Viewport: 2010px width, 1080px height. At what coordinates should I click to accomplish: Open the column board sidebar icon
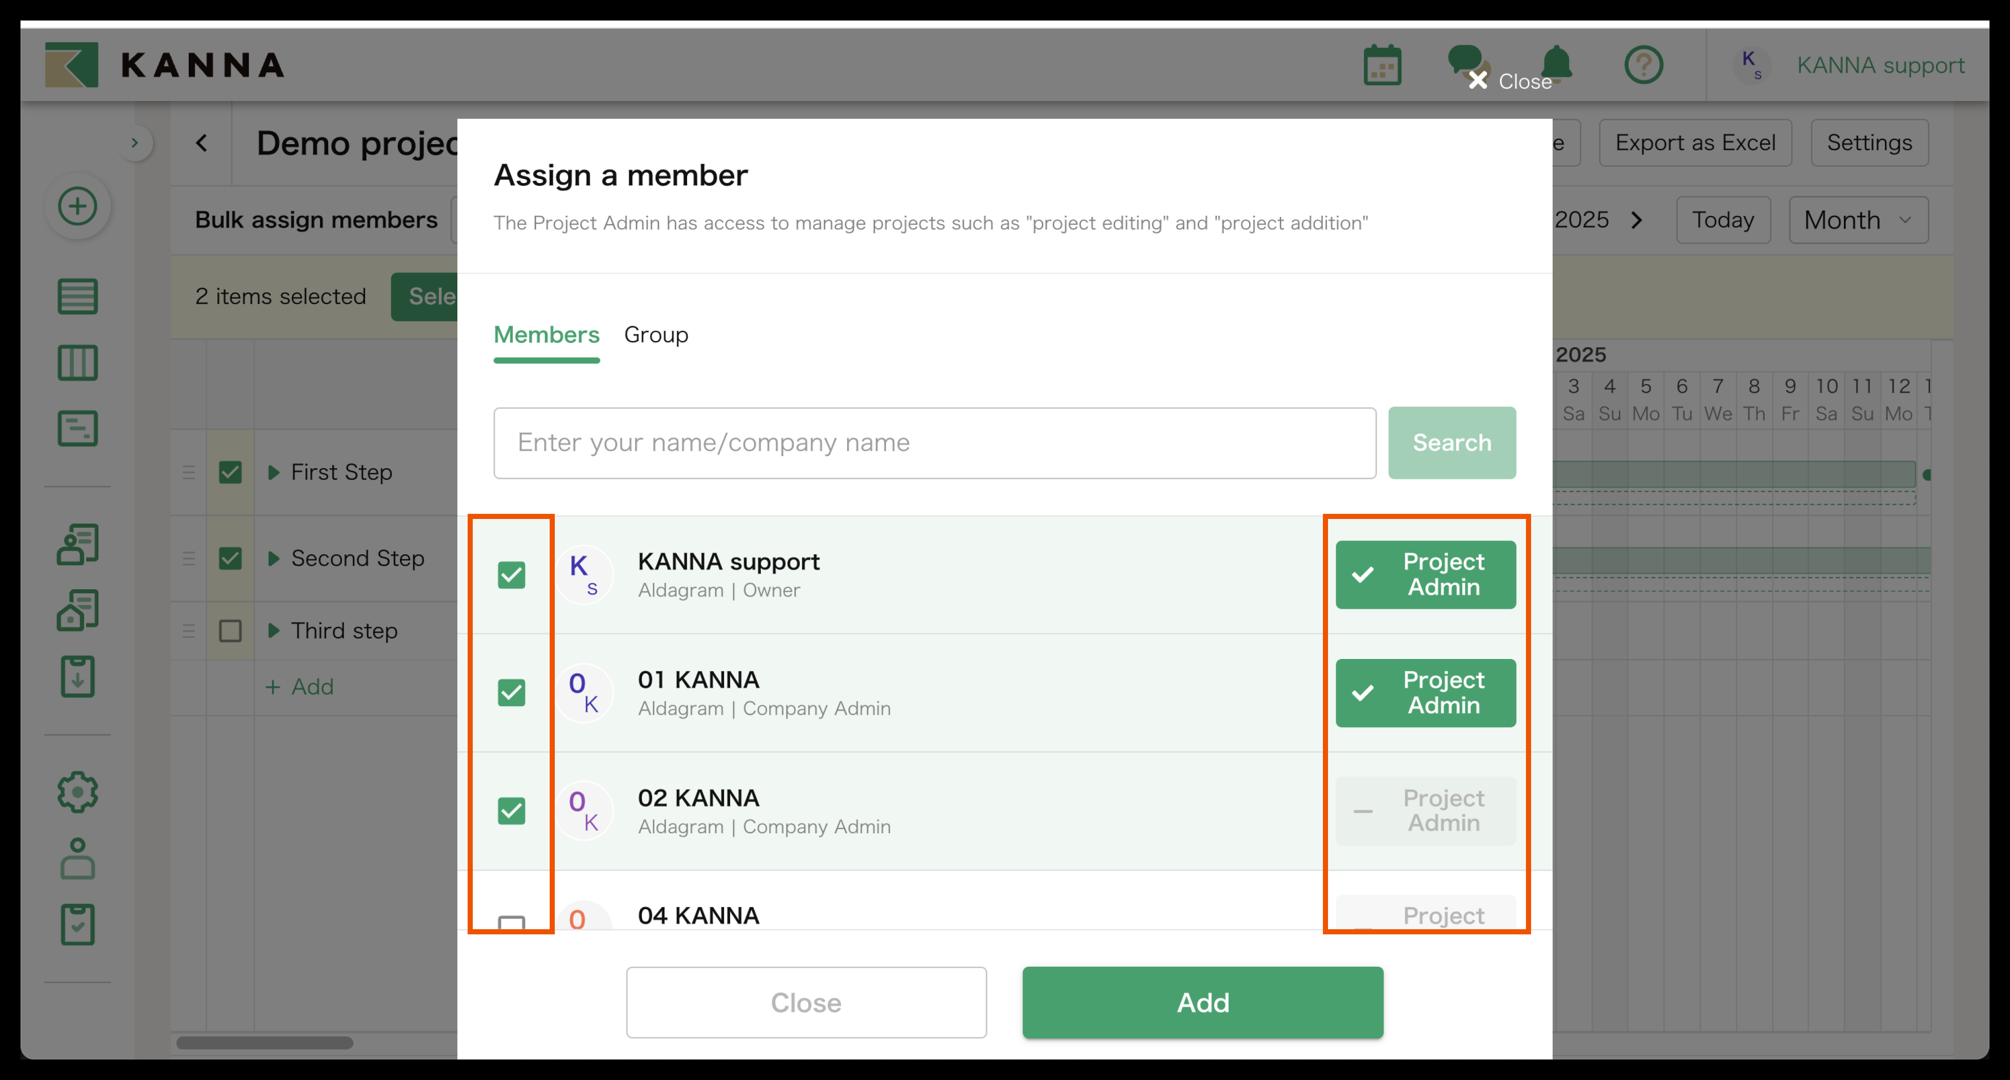pos(77,363)
